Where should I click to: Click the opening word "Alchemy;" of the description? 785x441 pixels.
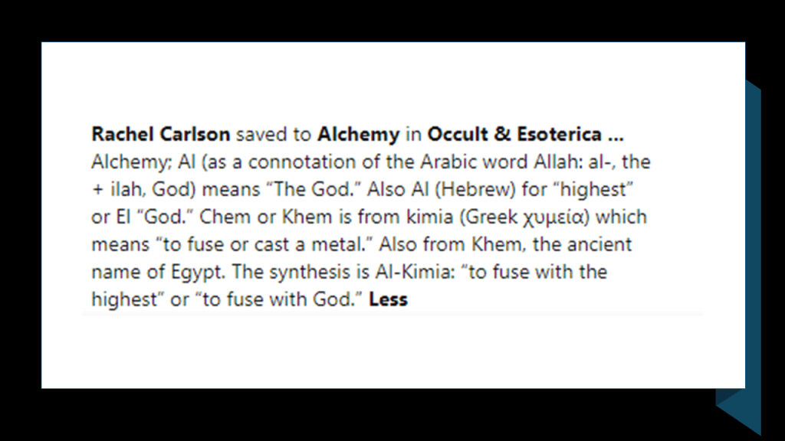[x=120, y=162]
